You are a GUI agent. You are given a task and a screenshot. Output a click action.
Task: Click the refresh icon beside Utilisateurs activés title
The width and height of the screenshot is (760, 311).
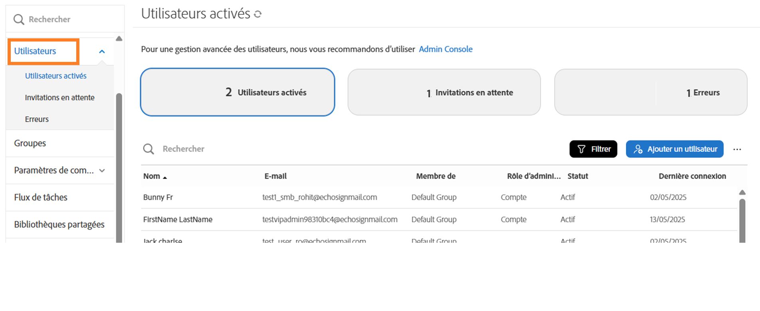(258, 14)
